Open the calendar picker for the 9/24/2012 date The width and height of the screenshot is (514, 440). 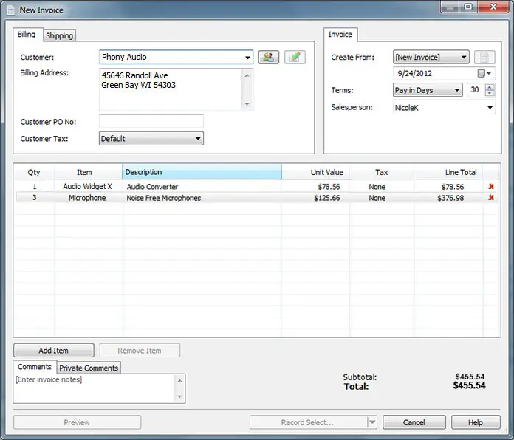click(484, 73)
